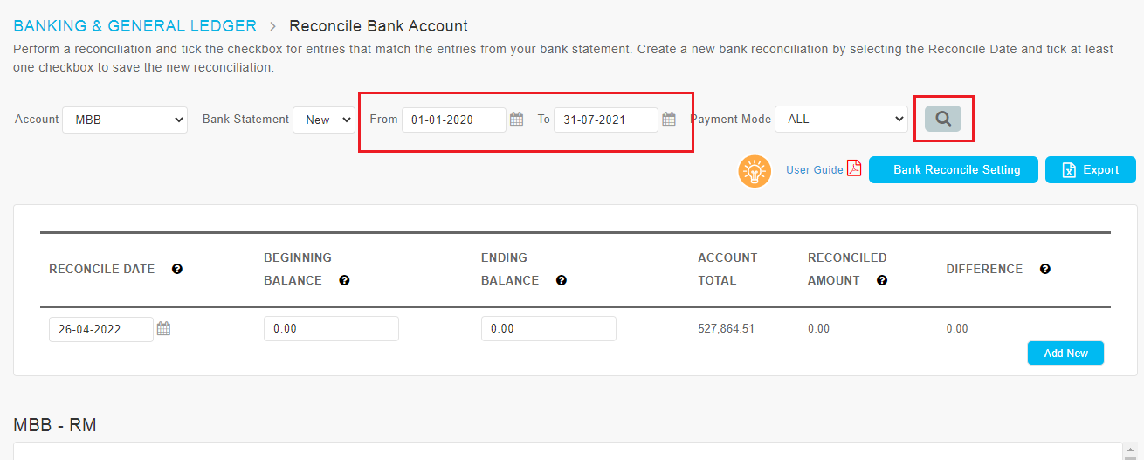Click the Add New button
Image resolution: width=1144 pixels, height=460 pixels.
[x=1065, y=354]
